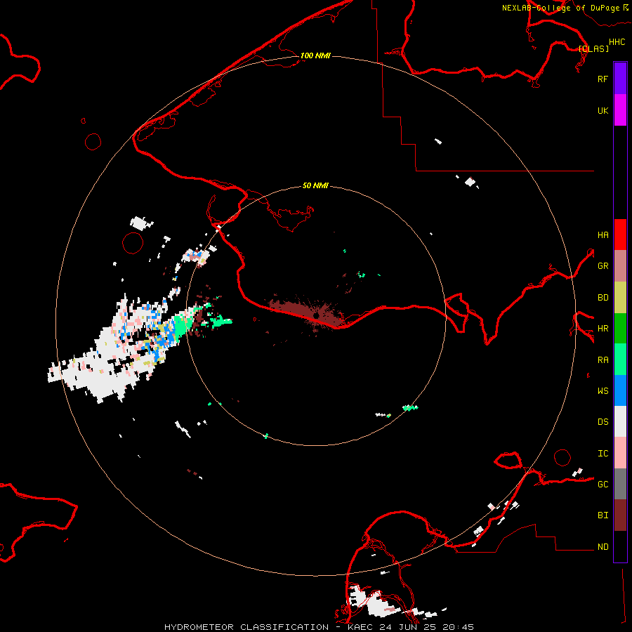This screenshot has height=632, width=632.
Task: Click the HHC product code label
Action: [617, 42]
